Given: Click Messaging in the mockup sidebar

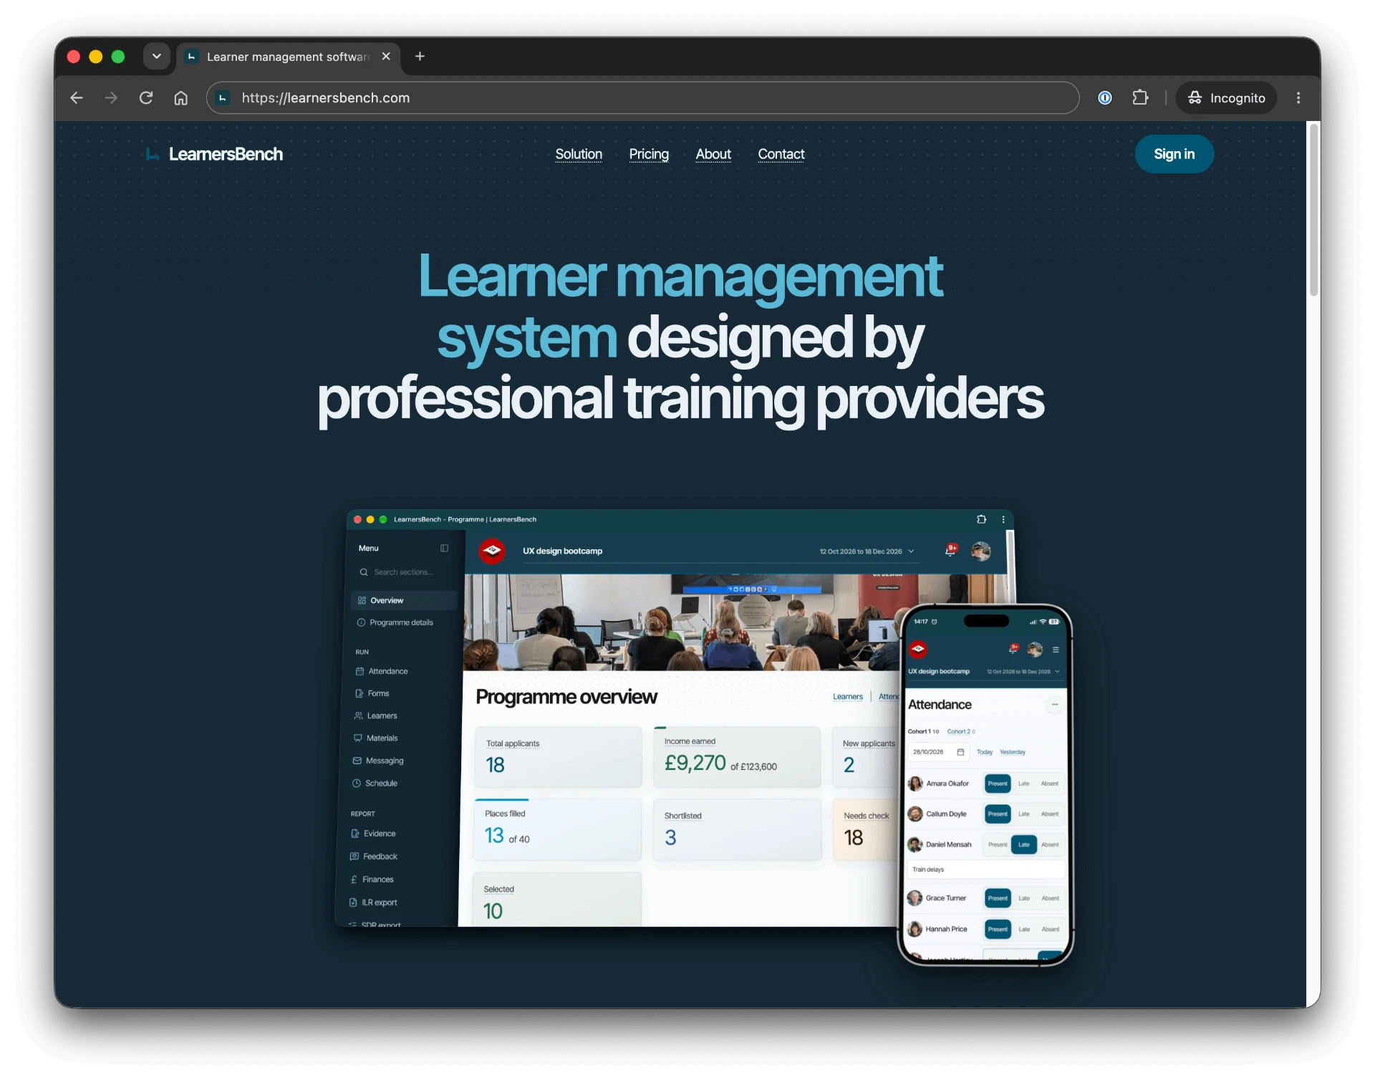Looking at the screenshot, I should point(378,761).
